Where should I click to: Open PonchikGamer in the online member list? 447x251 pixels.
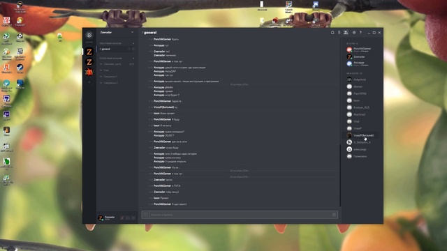pyautogui.click(x=362, y=50)
